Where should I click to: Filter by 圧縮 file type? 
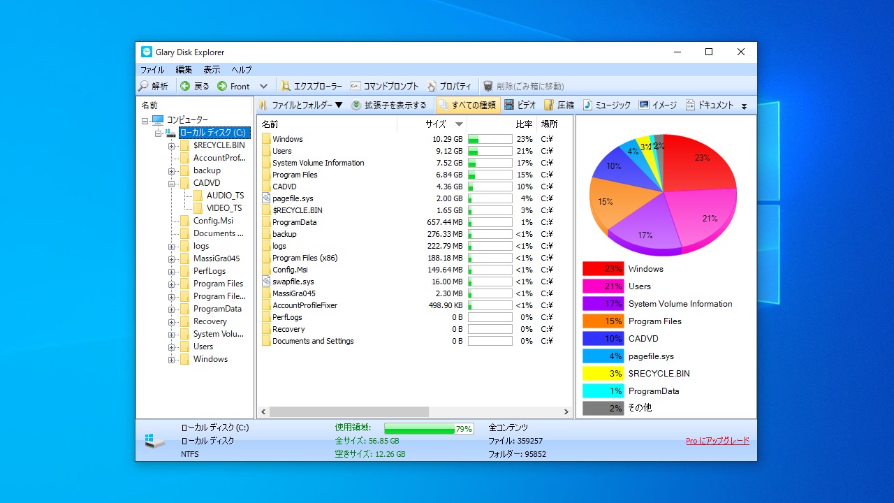559,105
